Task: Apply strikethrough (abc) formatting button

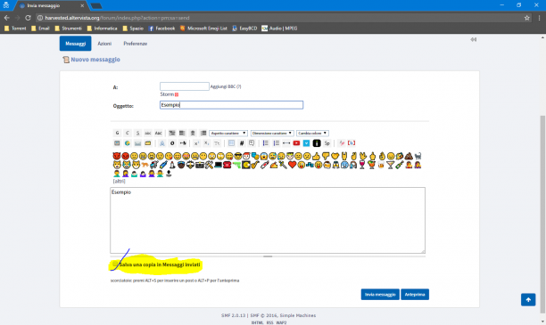Action: 148,133
